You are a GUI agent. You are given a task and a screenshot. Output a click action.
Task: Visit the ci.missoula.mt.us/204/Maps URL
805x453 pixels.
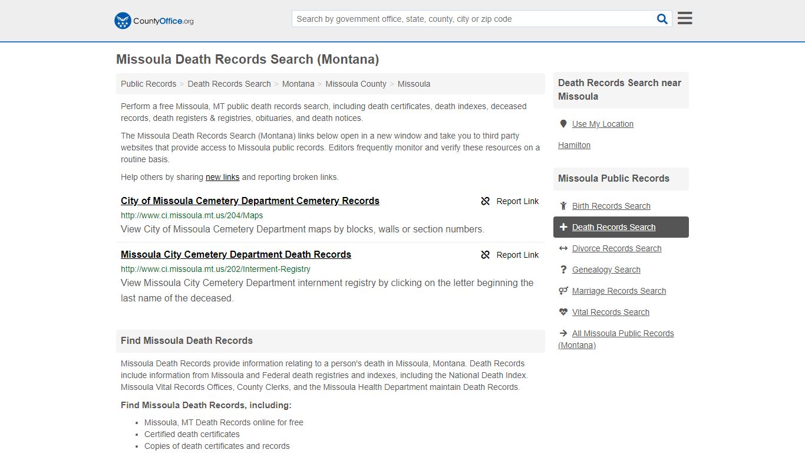point(192,215)
